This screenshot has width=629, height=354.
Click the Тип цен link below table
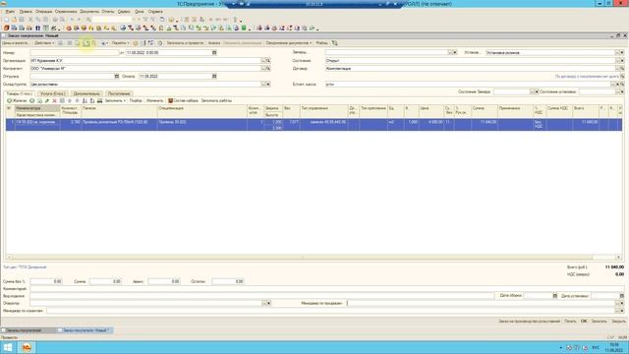(x=25, y=266)
